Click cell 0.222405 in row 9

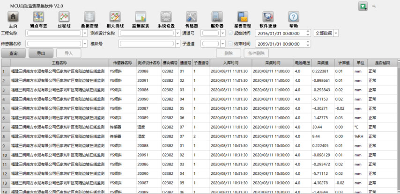[323, 146]
